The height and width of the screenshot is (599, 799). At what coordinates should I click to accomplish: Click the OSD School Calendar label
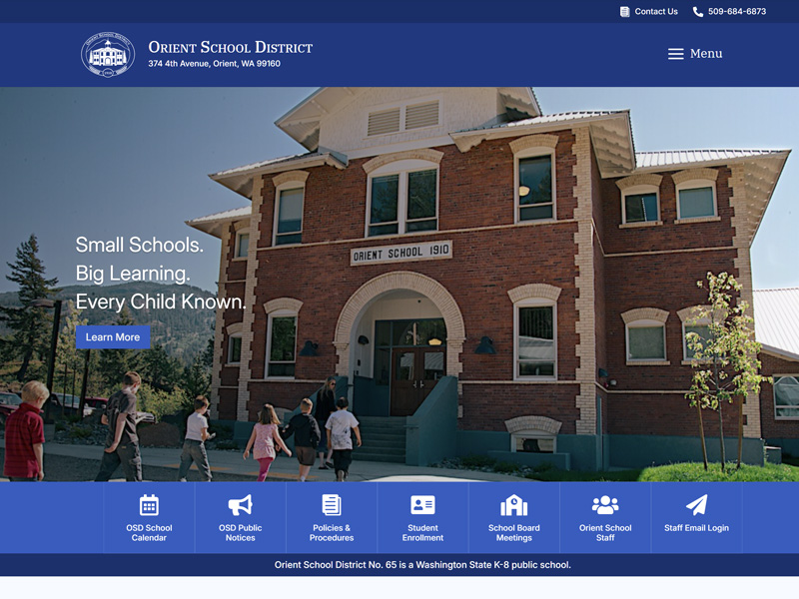(x=149, y=533)
